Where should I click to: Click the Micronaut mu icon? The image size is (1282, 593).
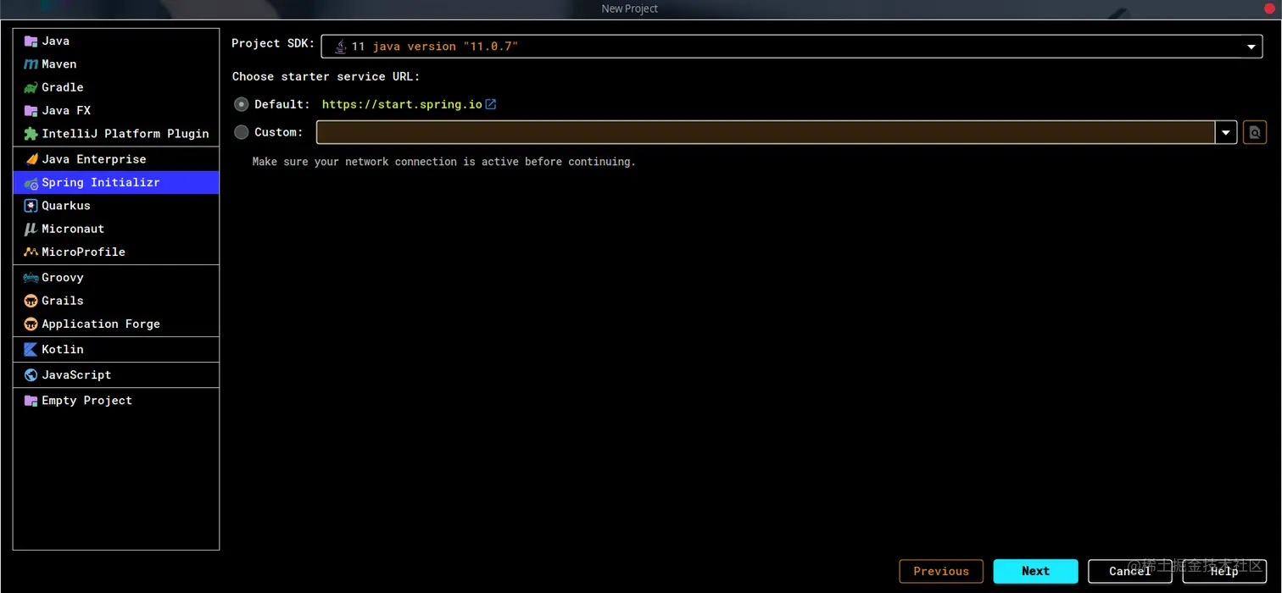[31, 229]
